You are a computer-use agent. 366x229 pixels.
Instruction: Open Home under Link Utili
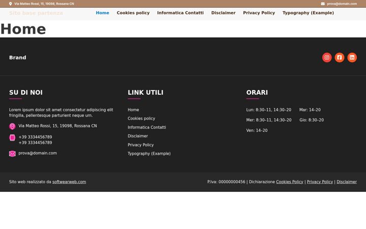(x=133, y=110)
